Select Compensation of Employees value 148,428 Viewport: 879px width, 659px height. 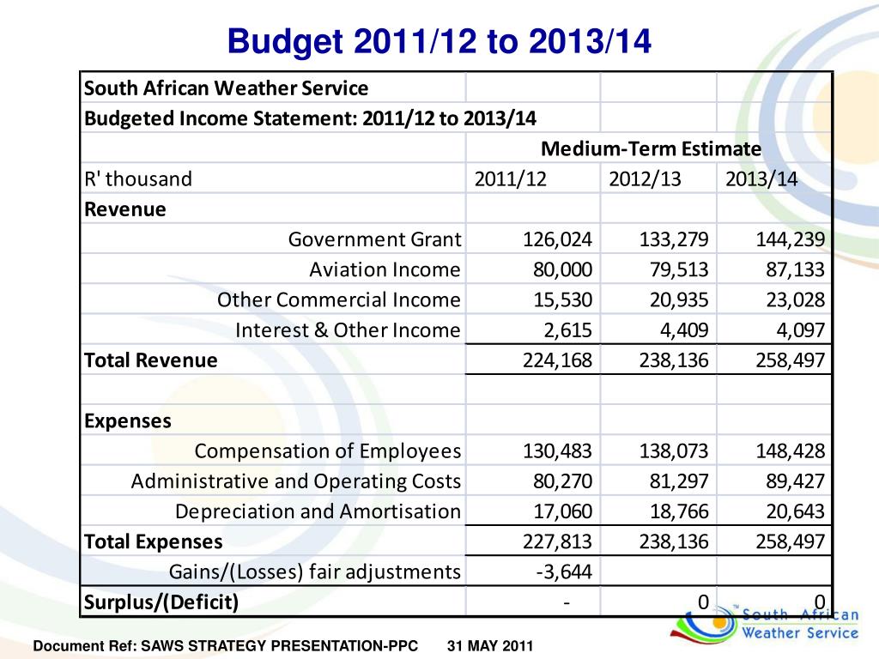(x=791, y=451)
